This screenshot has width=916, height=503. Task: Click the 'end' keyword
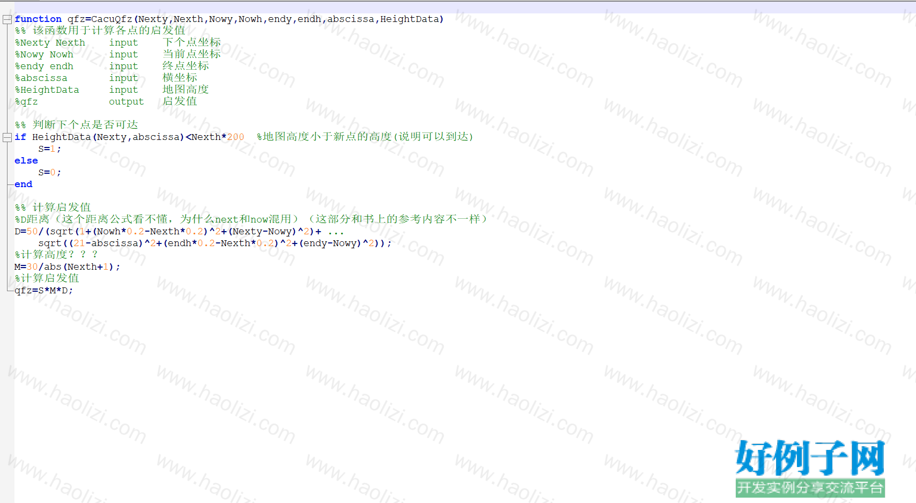24,184
